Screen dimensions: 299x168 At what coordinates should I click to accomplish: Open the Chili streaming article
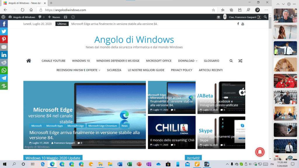(172, 140)
